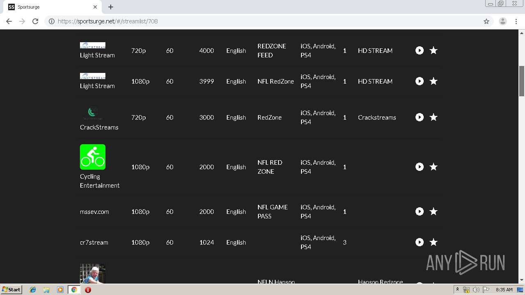The height and width of the screenshot is (295, 525).
Task: Select the 1024 bitrate value
Action: tap(206, 242)
